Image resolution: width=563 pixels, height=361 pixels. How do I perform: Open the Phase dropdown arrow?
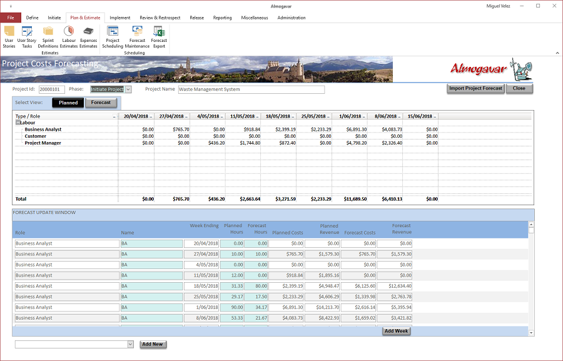[x=128, y=89]
